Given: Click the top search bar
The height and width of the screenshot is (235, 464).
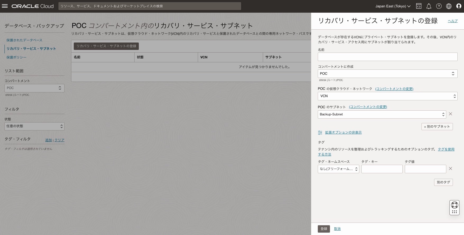Looking at the screenshot, I should pyautogui.click(x=150, y=6).
